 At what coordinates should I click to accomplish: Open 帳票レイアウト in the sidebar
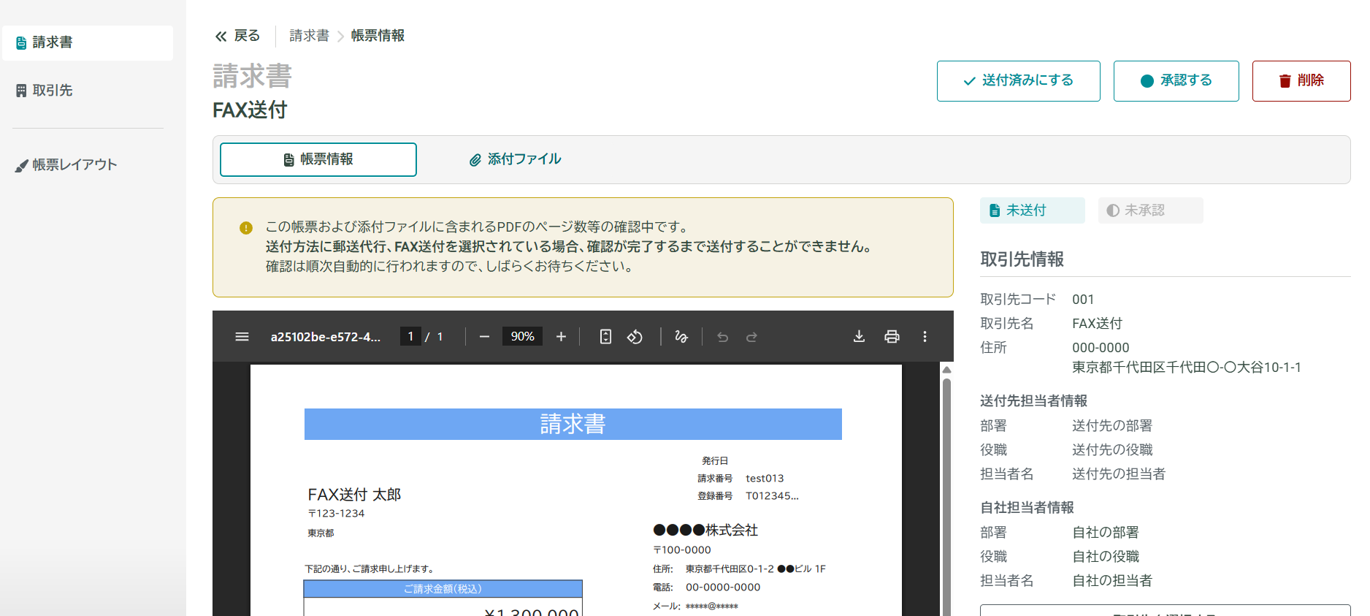[74, 165]
